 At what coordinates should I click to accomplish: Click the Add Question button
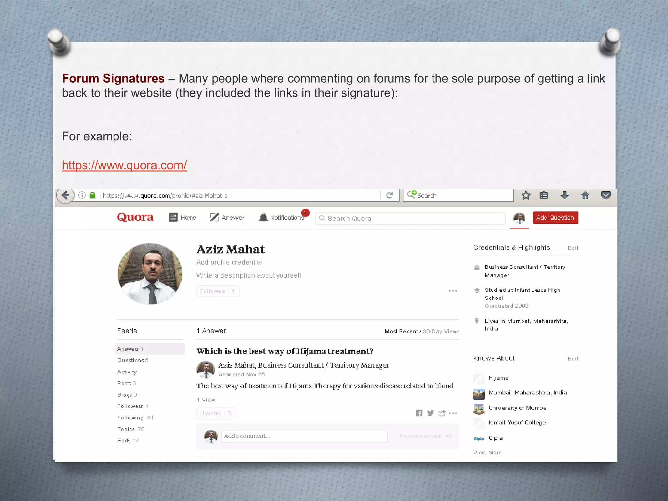(x=555, y=218)
